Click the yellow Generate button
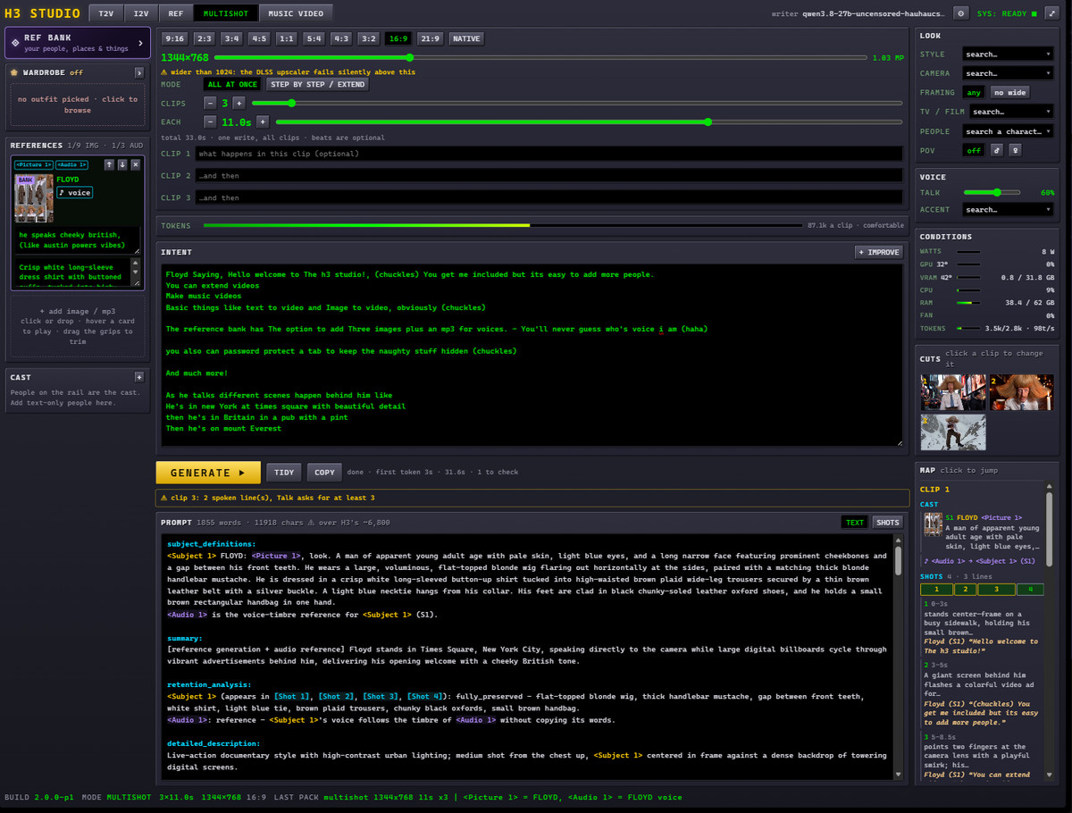This screenshot has height=813, width=1072. [x=208, y=473]
